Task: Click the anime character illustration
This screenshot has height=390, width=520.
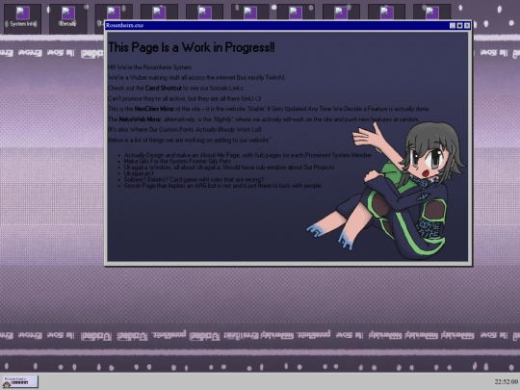Action: point(386,191)
